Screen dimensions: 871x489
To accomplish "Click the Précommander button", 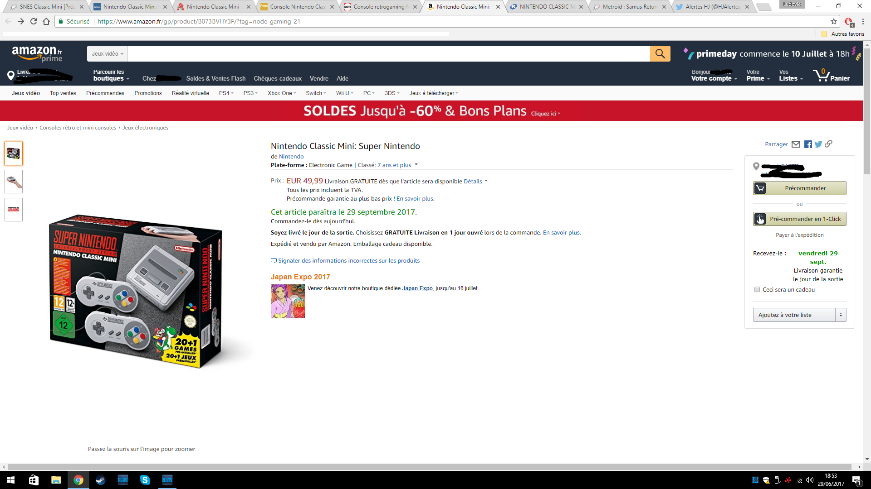I will pos(799,188).
